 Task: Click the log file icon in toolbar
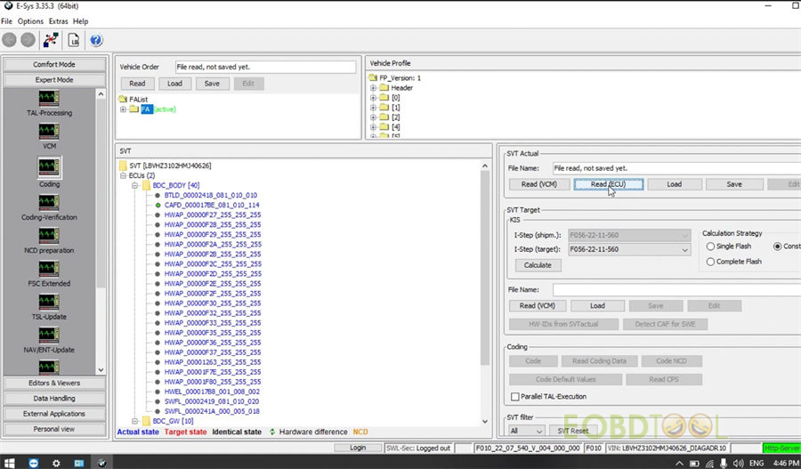[x=74, y=40]
